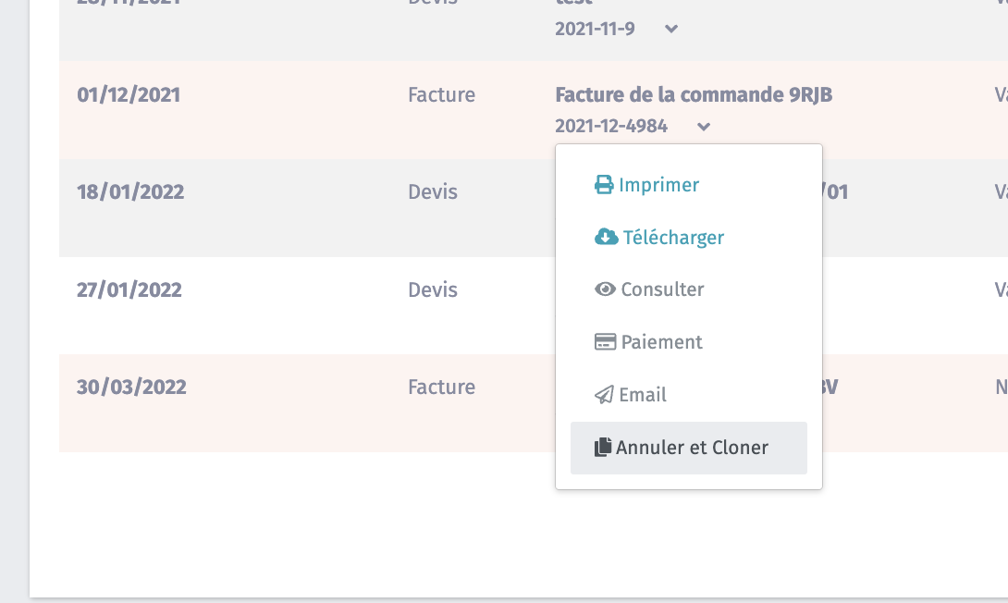Collapse the chevron next to 2021-12-4984
The height and width of the screenshot is (603, 1008).
(704, 127)
